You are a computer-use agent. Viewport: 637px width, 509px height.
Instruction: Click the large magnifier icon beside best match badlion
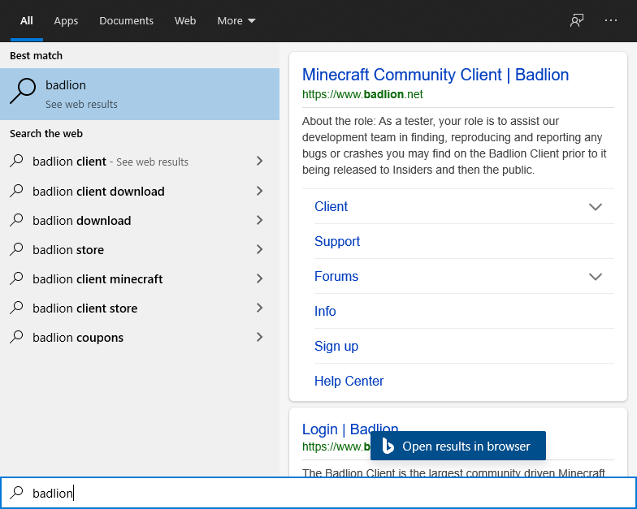(23, 91)
